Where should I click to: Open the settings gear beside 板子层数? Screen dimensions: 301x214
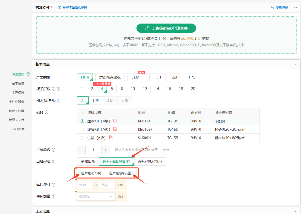click(59, 89)
